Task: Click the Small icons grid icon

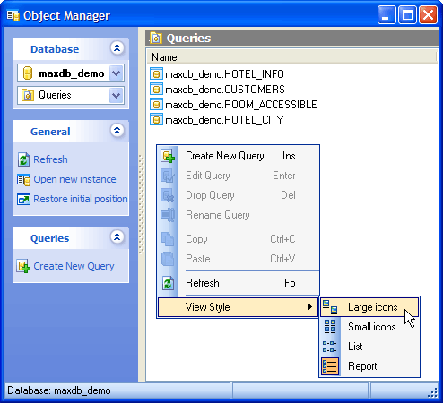Action: [x=330, y=326]
